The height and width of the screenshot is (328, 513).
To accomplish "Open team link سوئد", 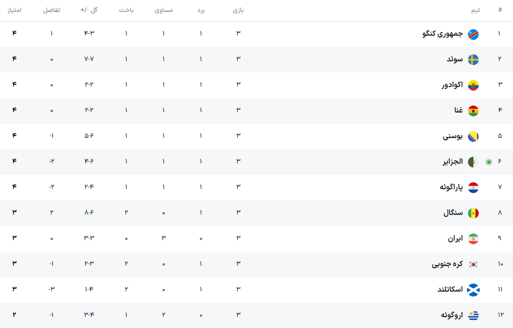I will click(x=455, y=59).
